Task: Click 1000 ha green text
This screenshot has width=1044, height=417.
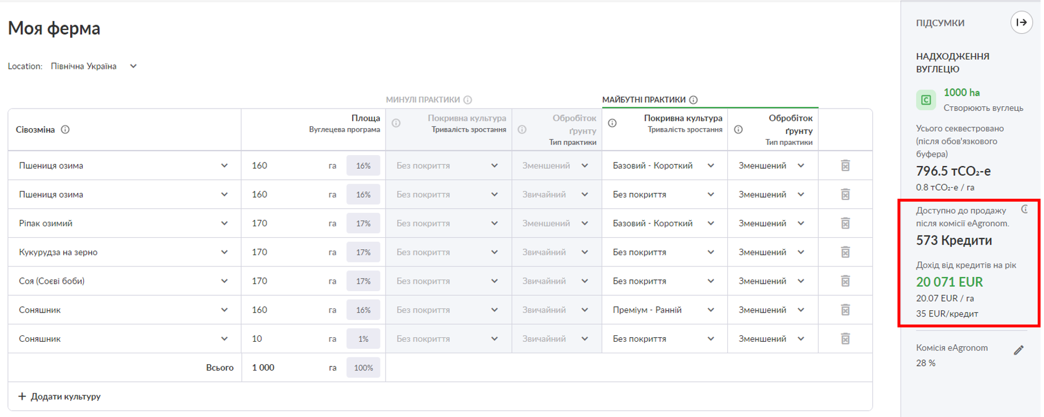Action: tap(961, 92)
